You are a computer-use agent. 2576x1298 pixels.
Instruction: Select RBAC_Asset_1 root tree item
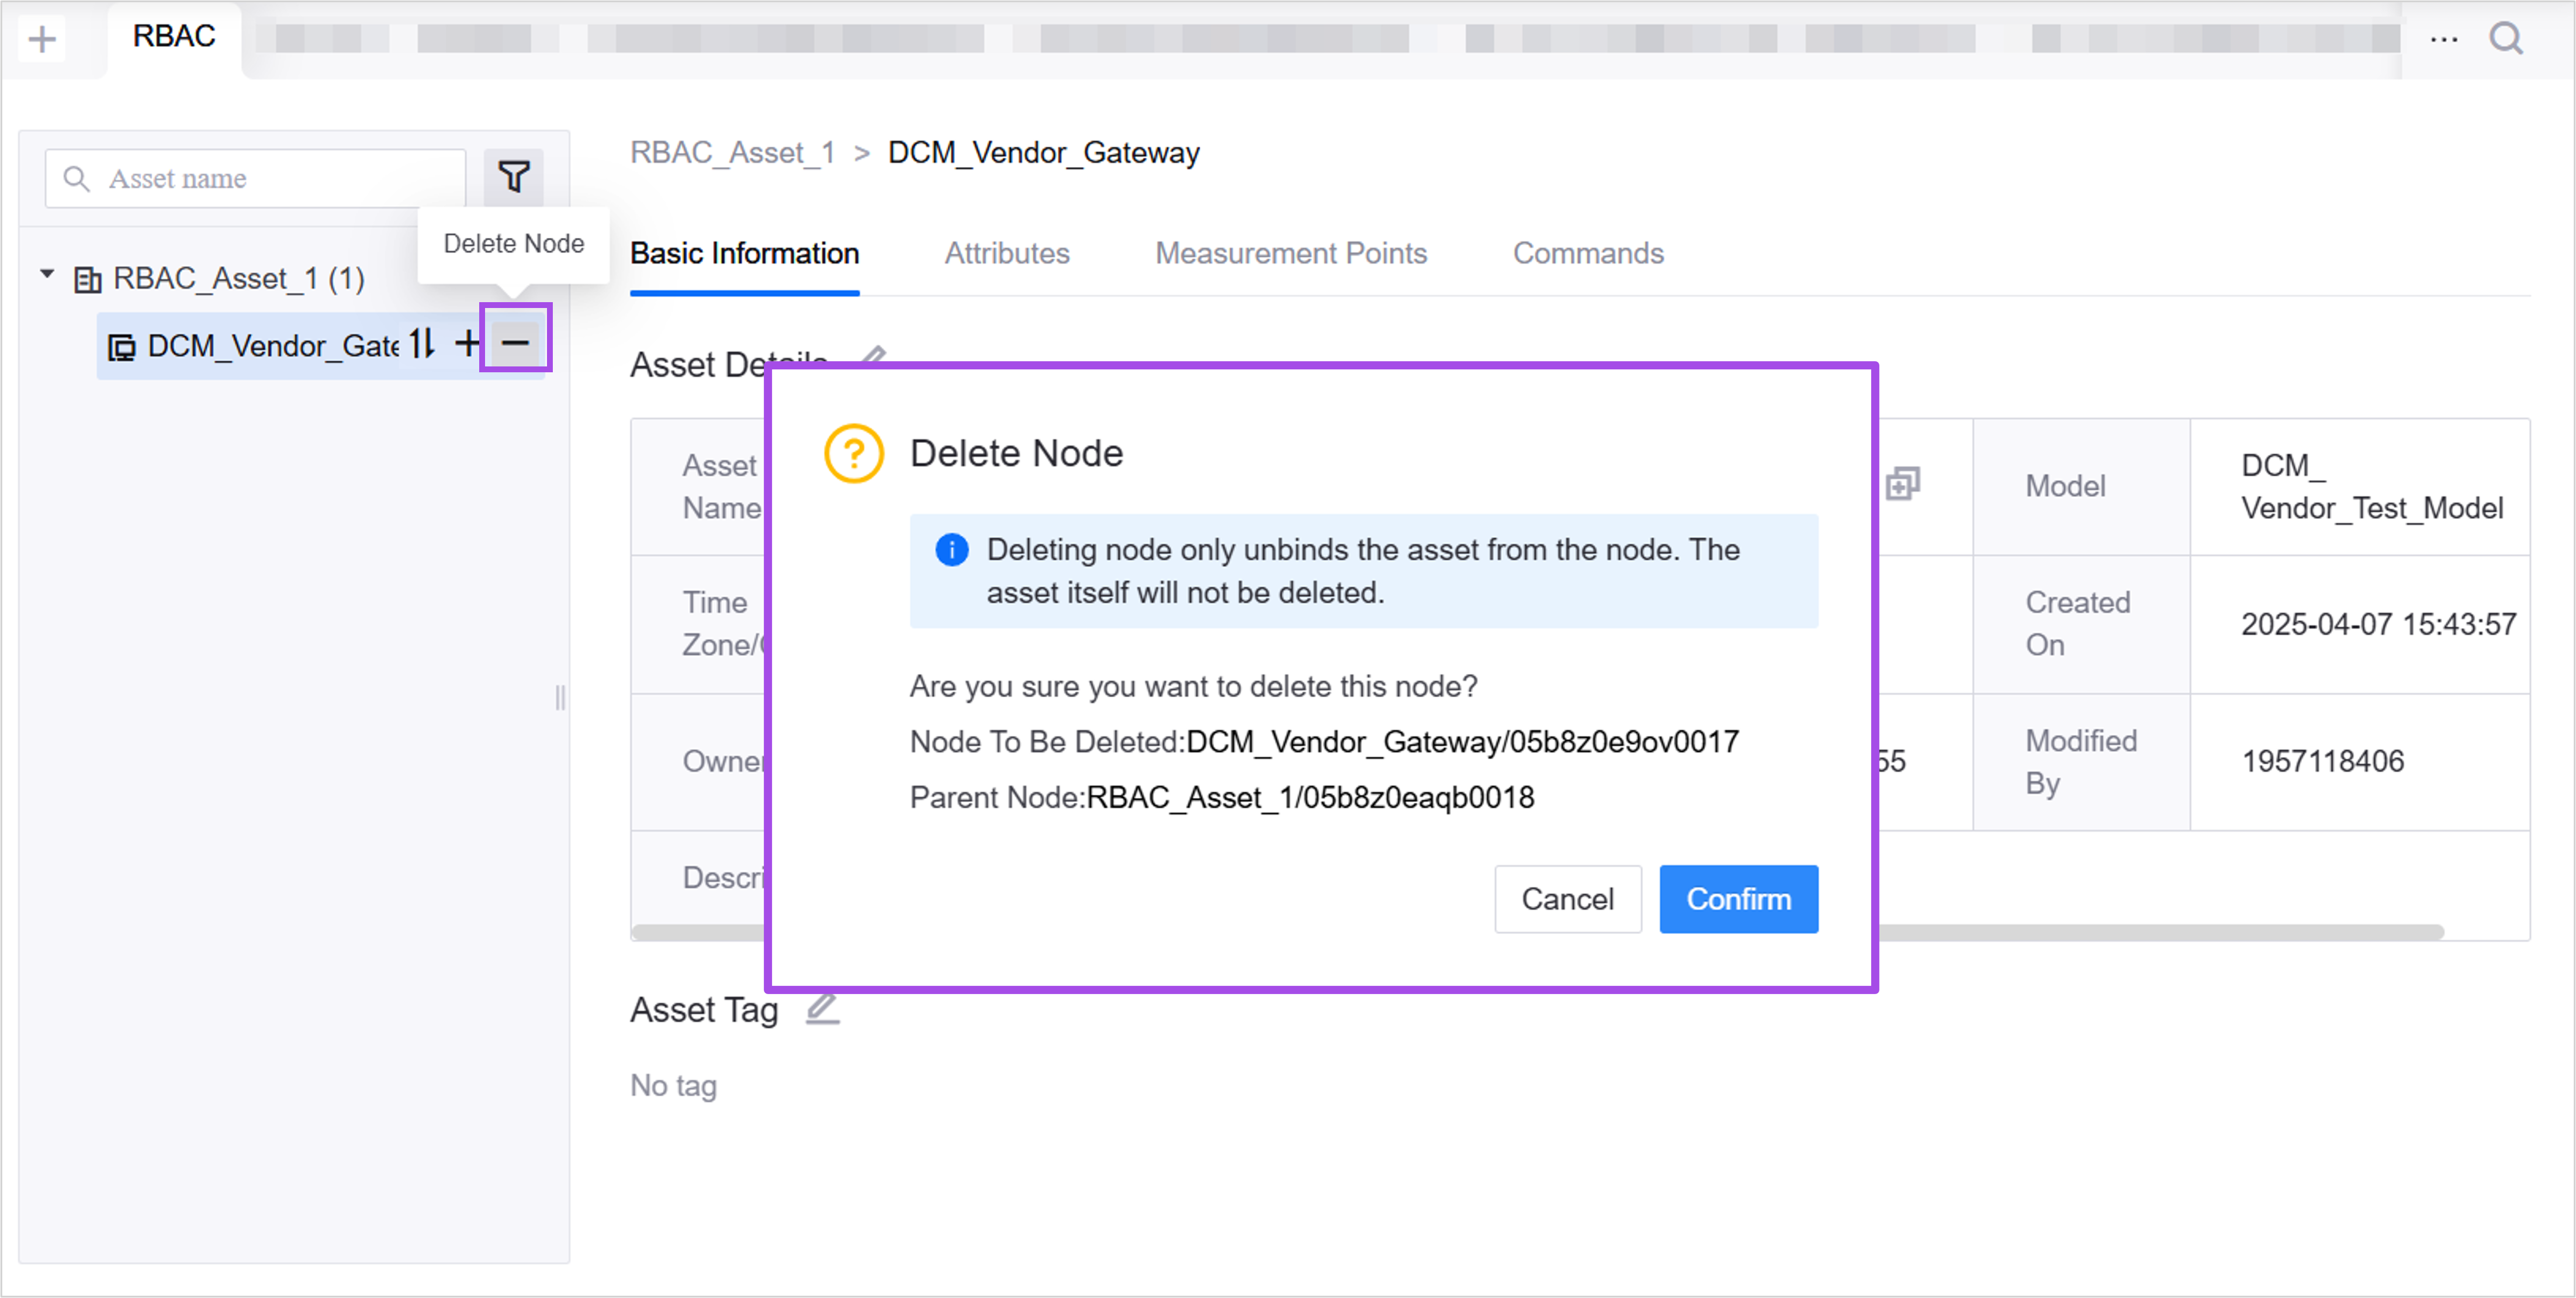click(x=238, y=278)
